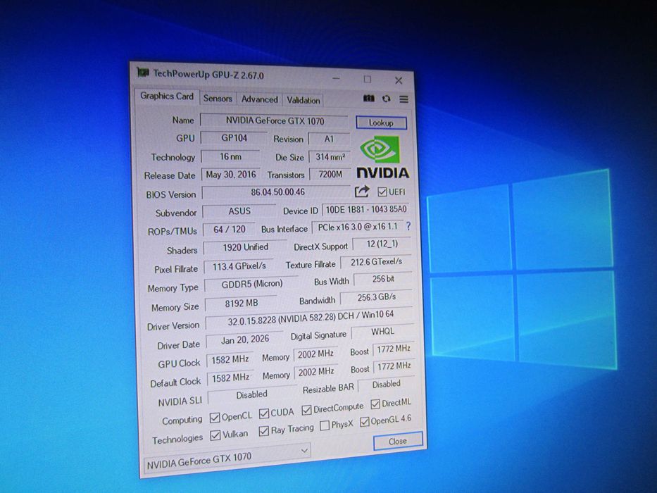This screenshot has width=657, height=493.
Task: Click the GPU value GP104
Action: (234, 138)
